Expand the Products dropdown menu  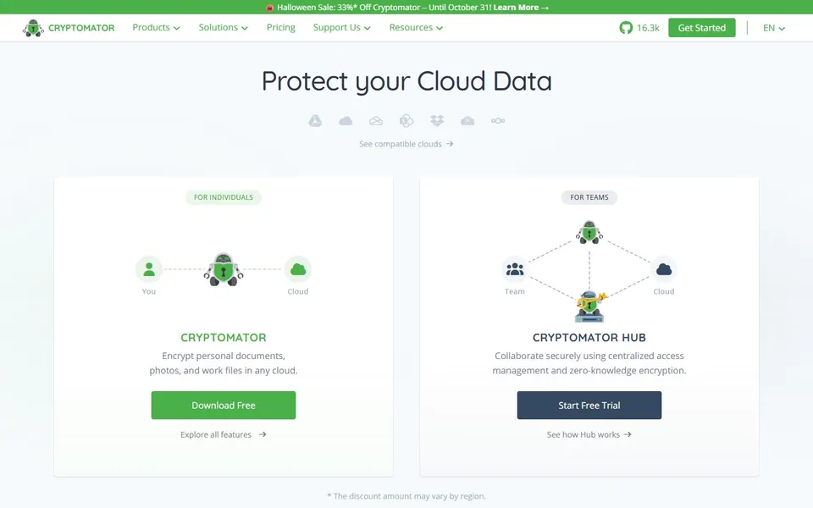pos(156,27)
